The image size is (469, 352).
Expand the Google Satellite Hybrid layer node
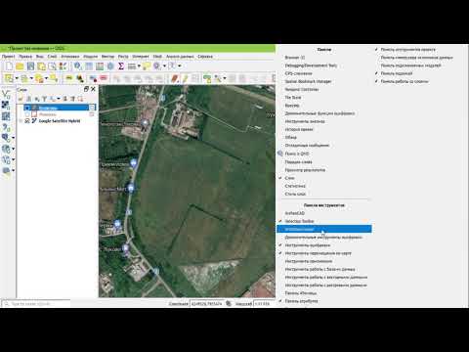(21, 121)
